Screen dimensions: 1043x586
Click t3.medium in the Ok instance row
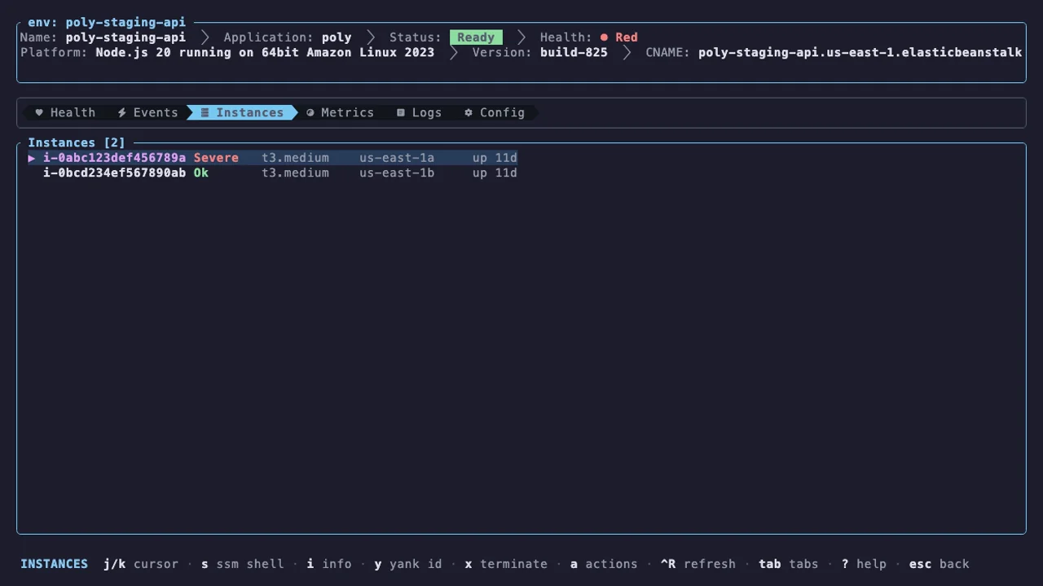click(295, 173)
